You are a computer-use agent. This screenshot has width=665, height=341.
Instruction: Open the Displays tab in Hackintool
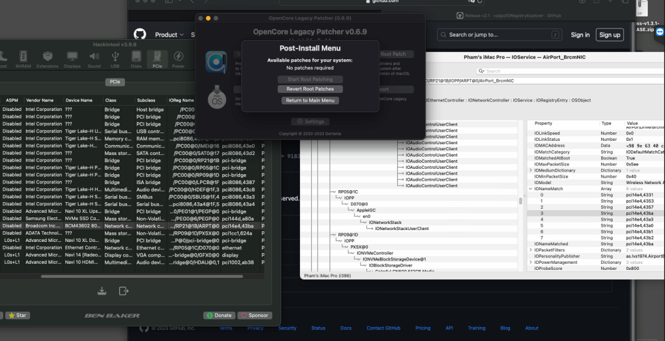[72, 59]
